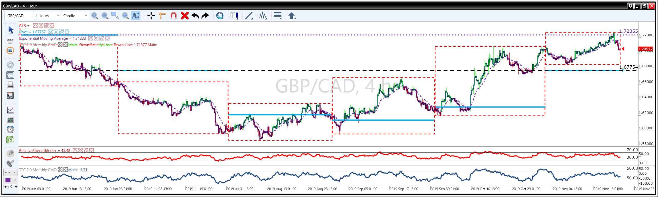Select the trend line drawing tool
Screen dimensions: 658x197
[x=249, y=16]
